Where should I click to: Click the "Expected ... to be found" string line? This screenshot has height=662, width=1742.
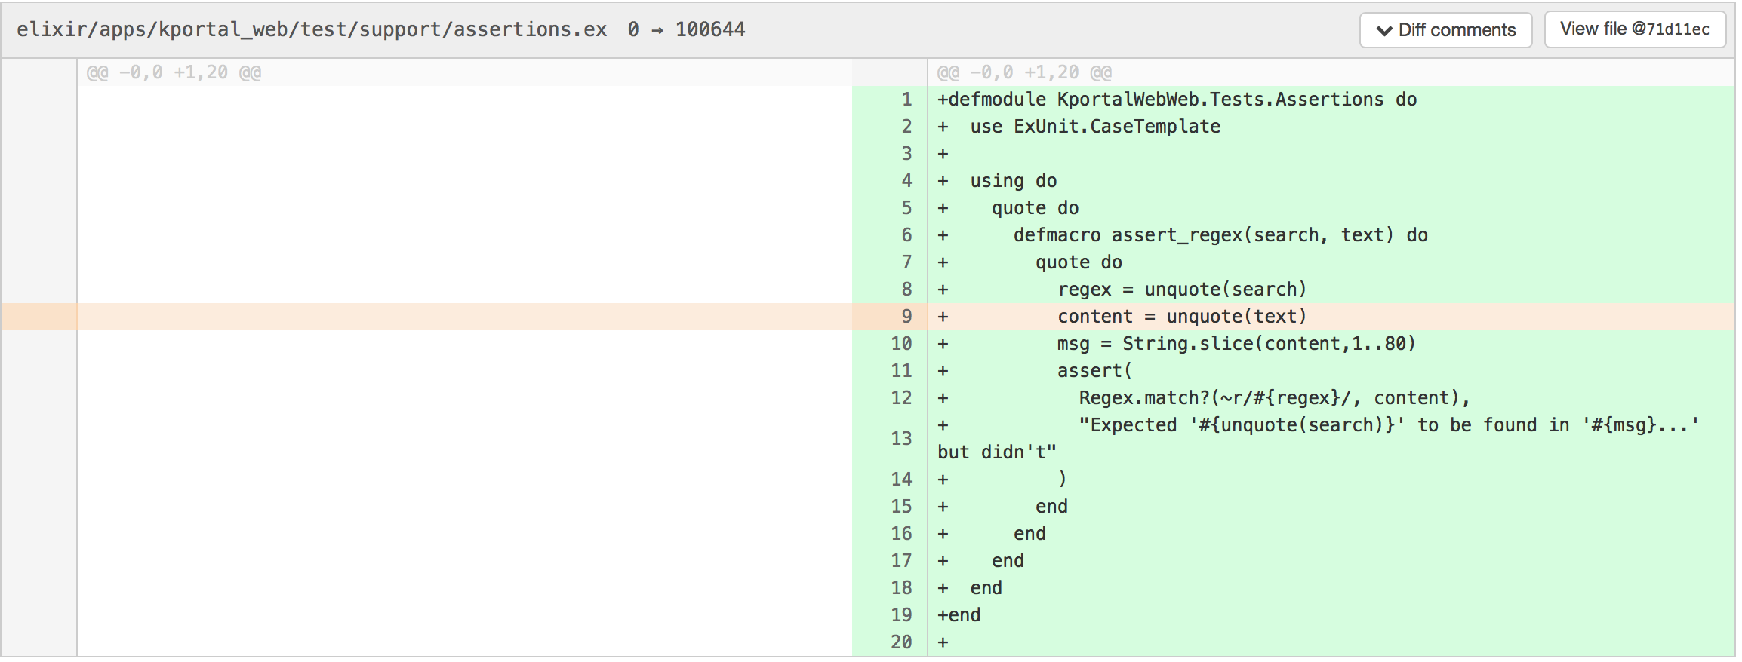(x=1387, y=425)
